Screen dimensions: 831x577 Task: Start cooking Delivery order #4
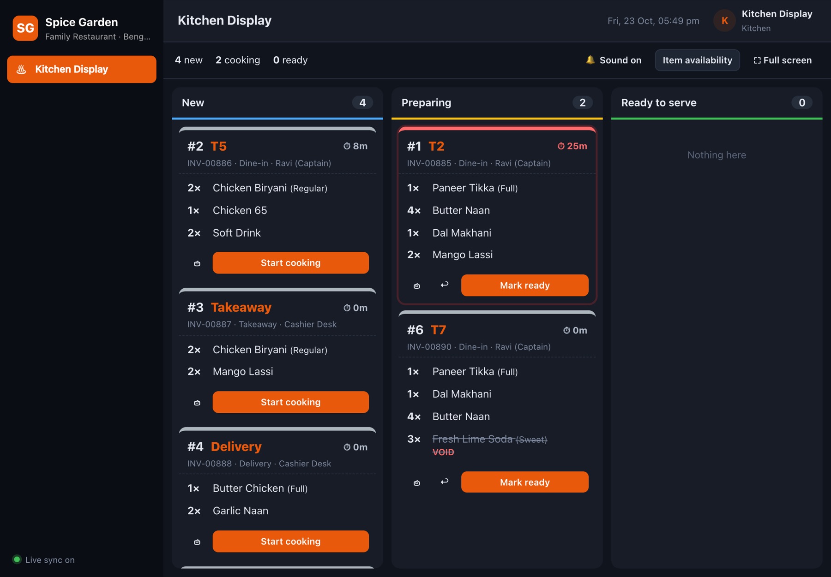[291, 541]
